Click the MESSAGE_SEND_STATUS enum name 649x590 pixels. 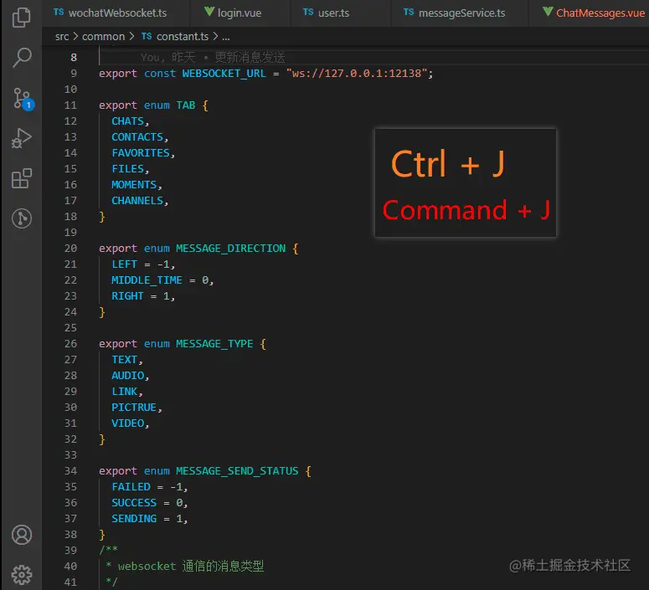tap(237, 471)
